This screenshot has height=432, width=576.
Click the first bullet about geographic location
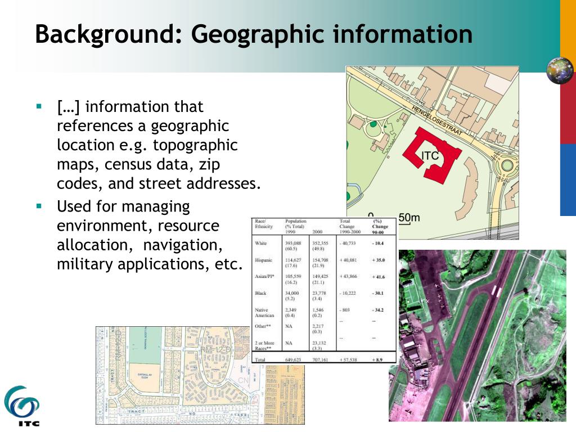pyautogui.click(x=159, y=145)
